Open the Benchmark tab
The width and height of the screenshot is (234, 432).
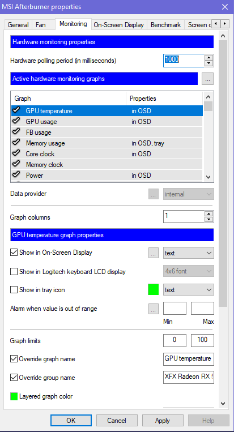pyautogui.click(x=165, y=25)
